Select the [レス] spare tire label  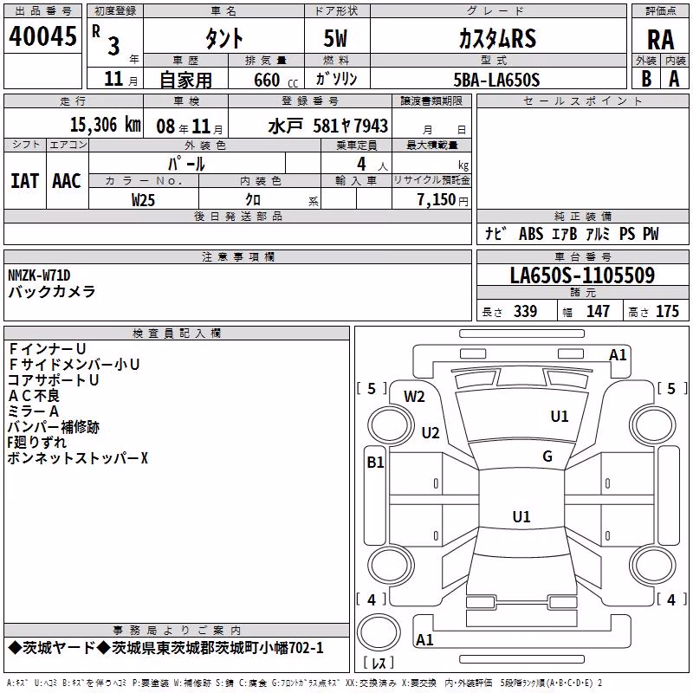pyautogui.click(x=379, y=663)
